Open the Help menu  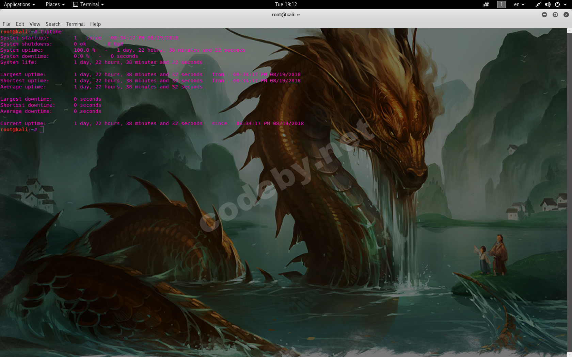95,24
